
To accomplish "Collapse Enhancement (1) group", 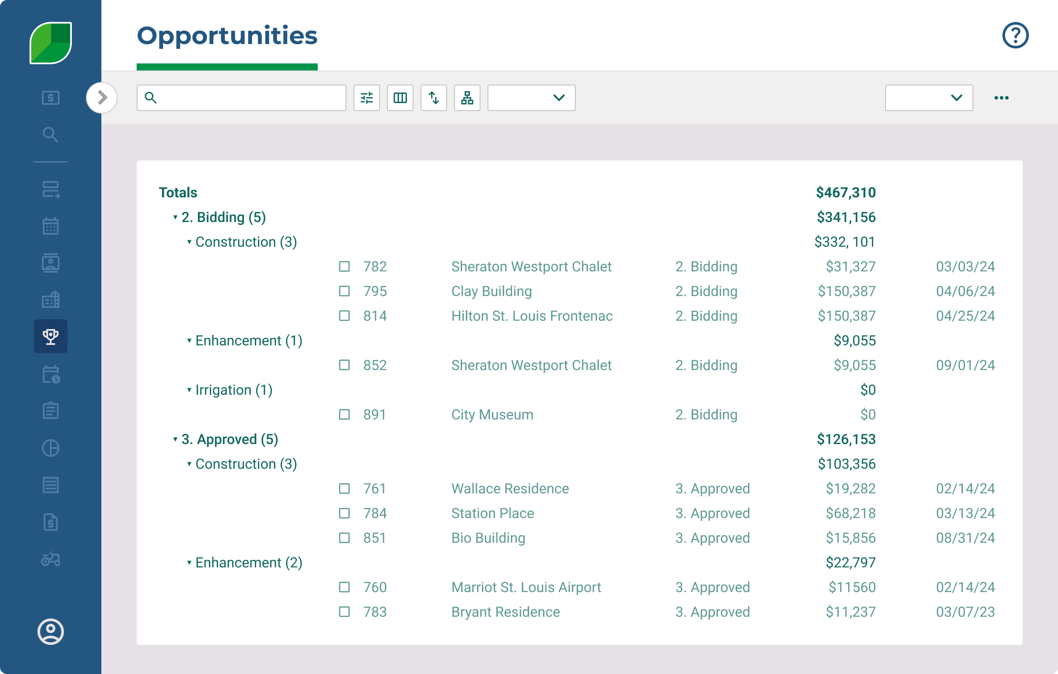I will click(x=189, y=341).
